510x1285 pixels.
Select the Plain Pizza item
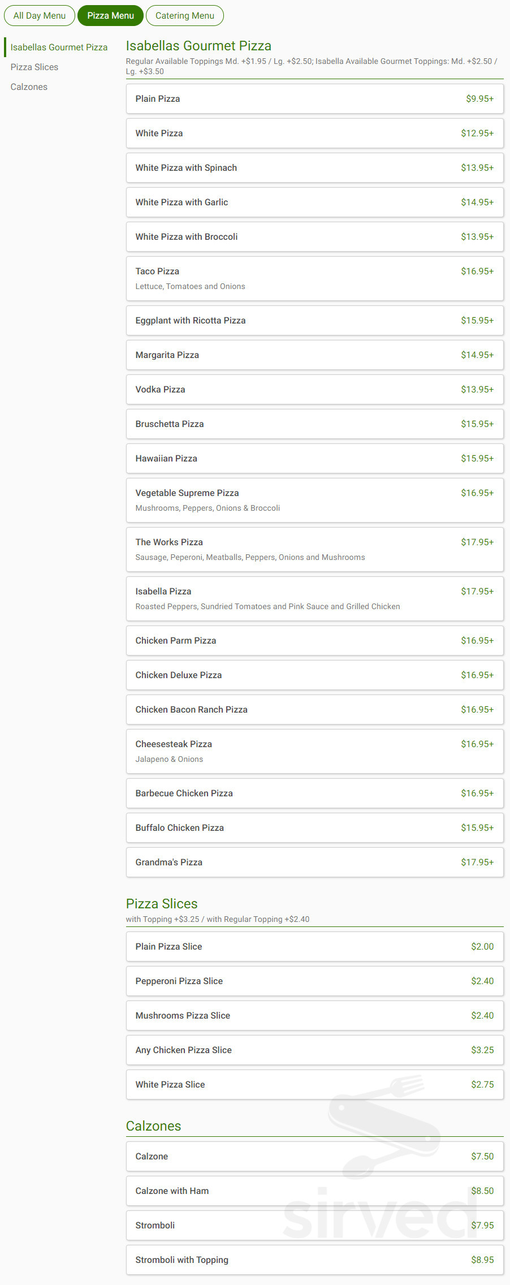(314, 98)
